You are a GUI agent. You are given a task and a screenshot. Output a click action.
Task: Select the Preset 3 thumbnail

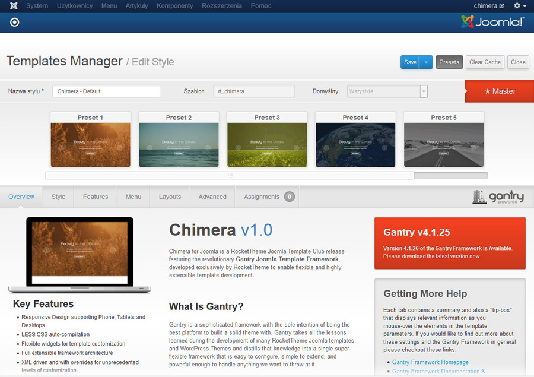pyautogui.click(x=267, y=140)
